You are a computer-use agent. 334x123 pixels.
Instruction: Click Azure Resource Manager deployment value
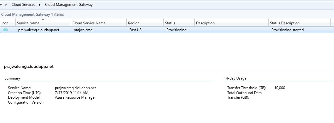75,97
